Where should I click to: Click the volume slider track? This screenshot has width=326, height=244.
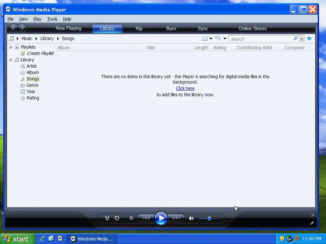(209, 218)
